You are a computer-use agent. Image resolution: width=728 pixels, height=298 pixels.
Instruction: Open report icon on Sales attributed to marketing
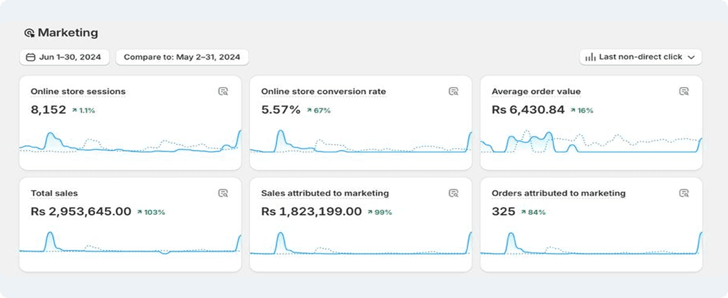click(x=453, y=193)
